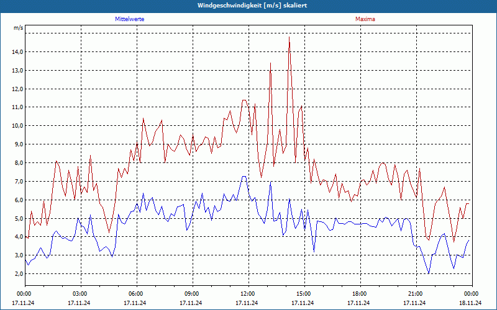Click the '4,0' y-axis value

[x=19, y=237]
